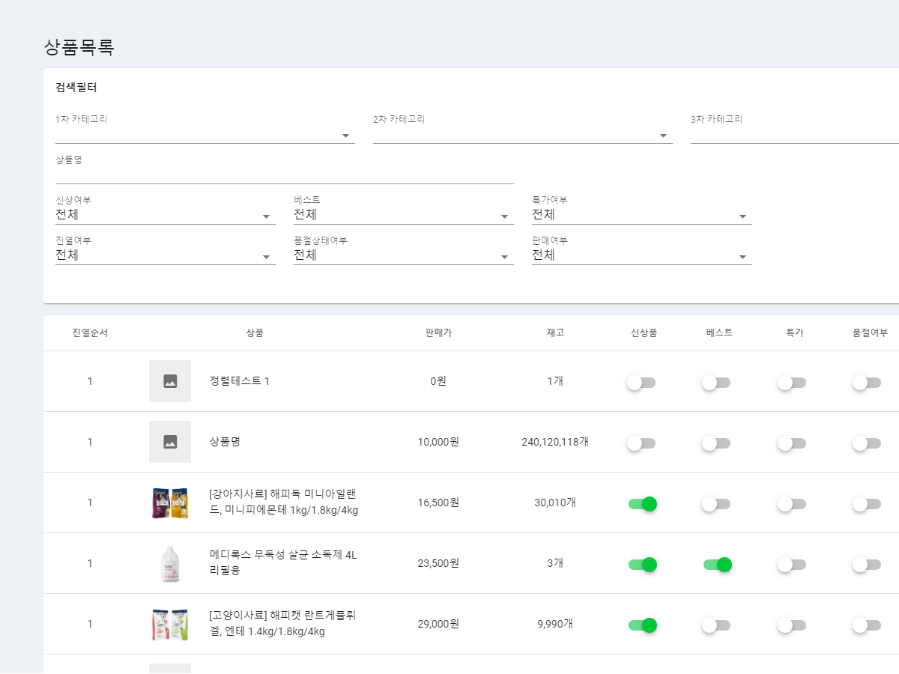This screenshot has height=674, width=899.
Task: Click placeholder image icon for 정렬테스트 1
Action: (170, 381)
